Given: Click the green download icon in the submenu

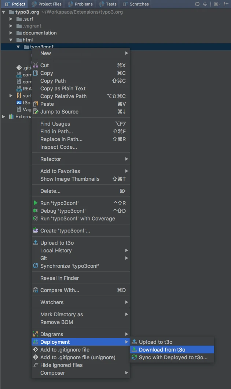Looking at the screenshot, I should click(134, 350).
